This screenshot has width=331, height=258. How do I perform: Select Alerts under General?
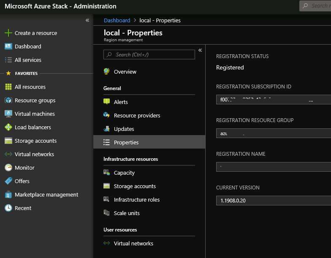(121, 102)
